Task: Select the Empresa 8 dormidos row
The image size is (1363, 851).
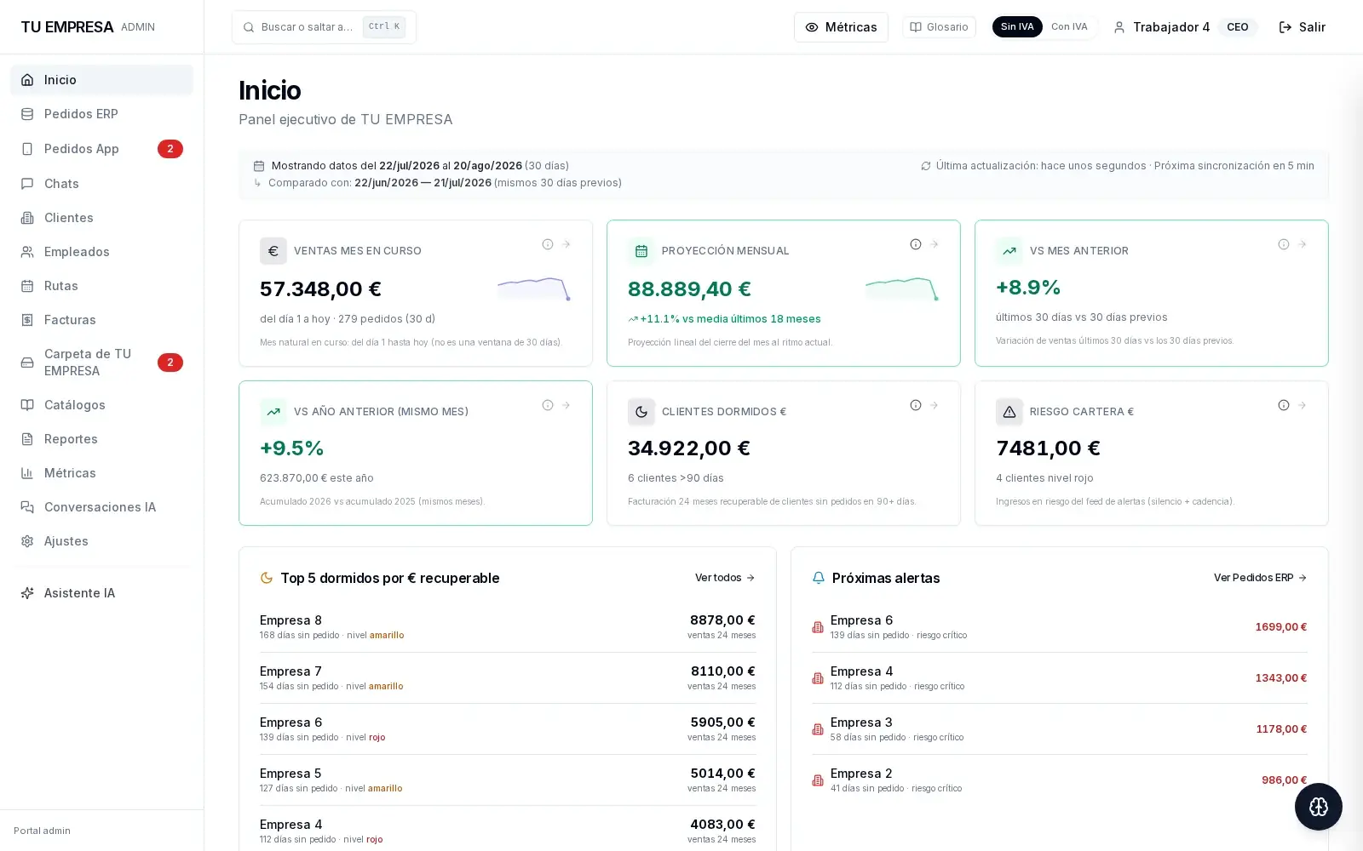Action: pos(508,627)
